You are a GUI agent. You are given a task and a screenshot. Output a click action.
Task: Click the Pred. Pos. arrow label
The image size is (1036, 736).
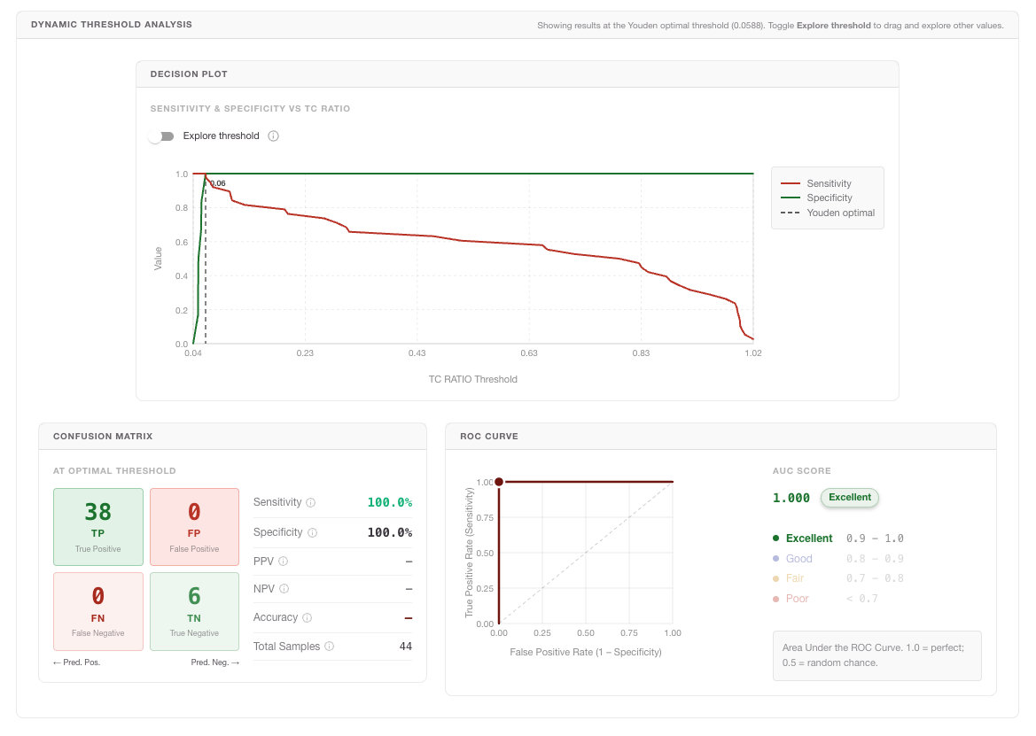click(x=76, y=662)
